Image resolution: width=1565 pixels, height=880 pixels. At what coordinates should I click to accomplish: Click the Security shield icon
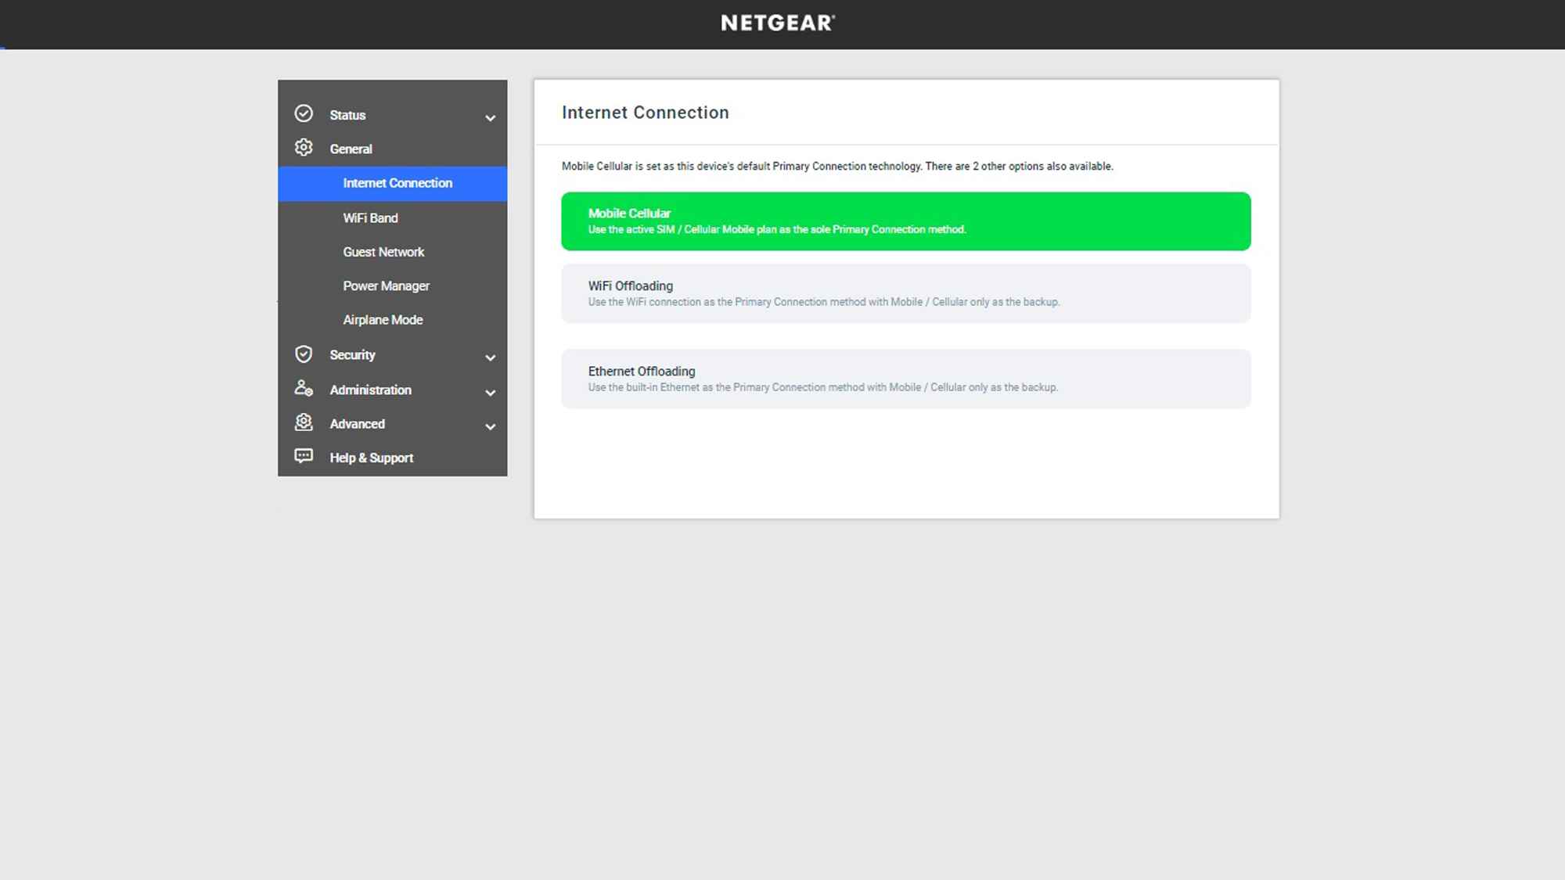(x=303, y=353)
